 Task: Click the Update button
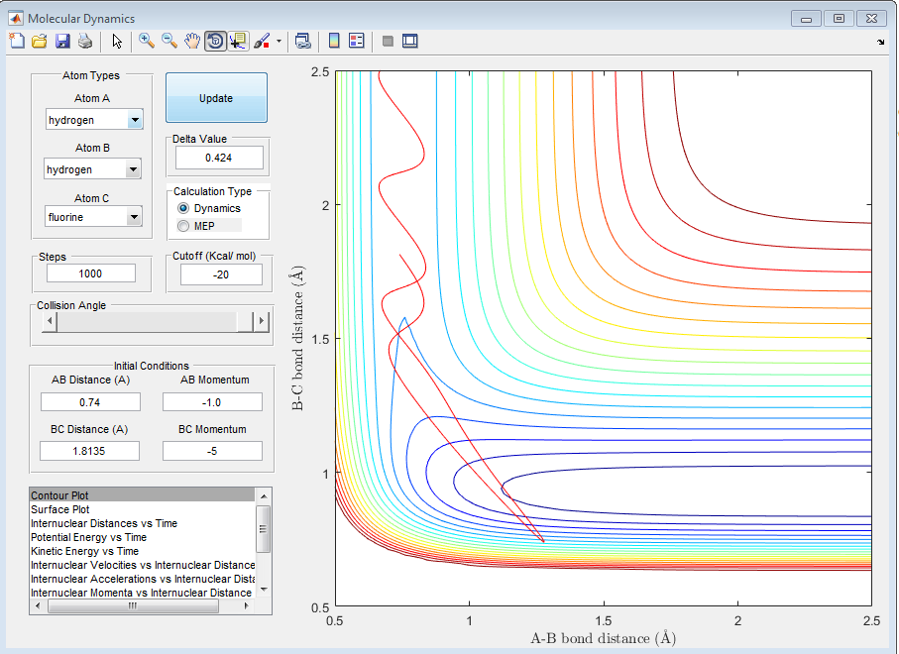coord(216,98)
